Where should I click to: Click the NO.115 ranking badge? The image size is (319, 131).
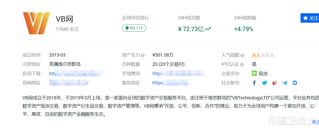(134, 28)
